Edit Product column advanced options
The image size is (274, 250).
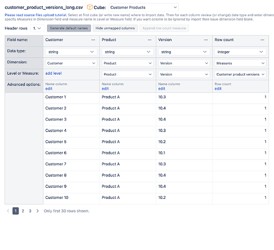[x=105, y=89]
